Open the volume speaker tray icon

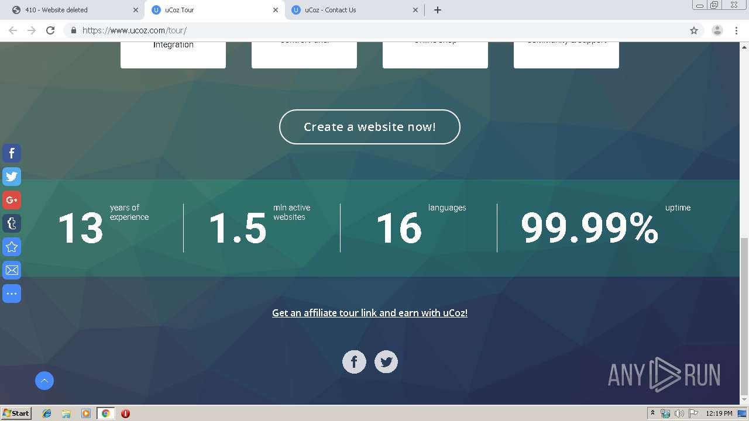[679, 413]
